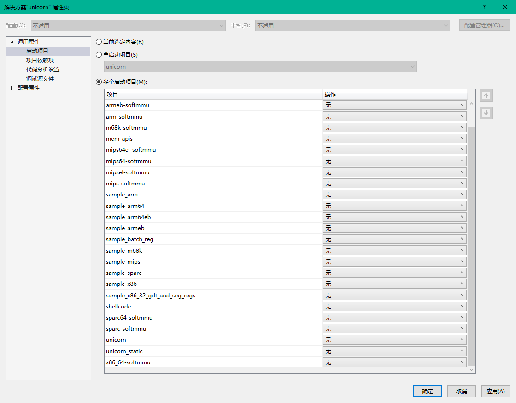Screen dimensions: 516x403
Task: Select 项目依赖项 in the tree
Action: pyautogui.click(x=40, y=60)
